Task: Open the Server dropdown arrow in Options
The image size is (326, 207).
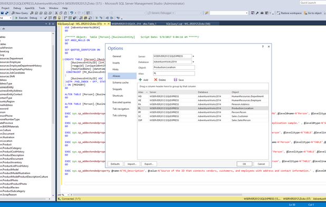Action: pyautogui.click(x=193, y=56)
